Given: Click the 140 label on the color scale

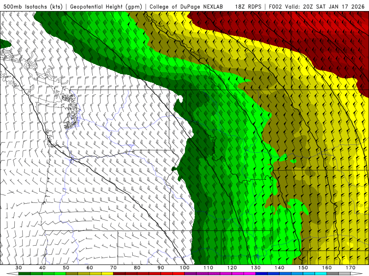Looking at the screenshot, I should tap(280, 268).
